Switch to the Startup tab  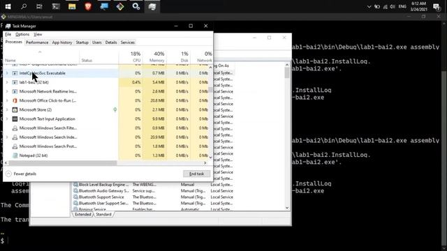click(82, 43)
